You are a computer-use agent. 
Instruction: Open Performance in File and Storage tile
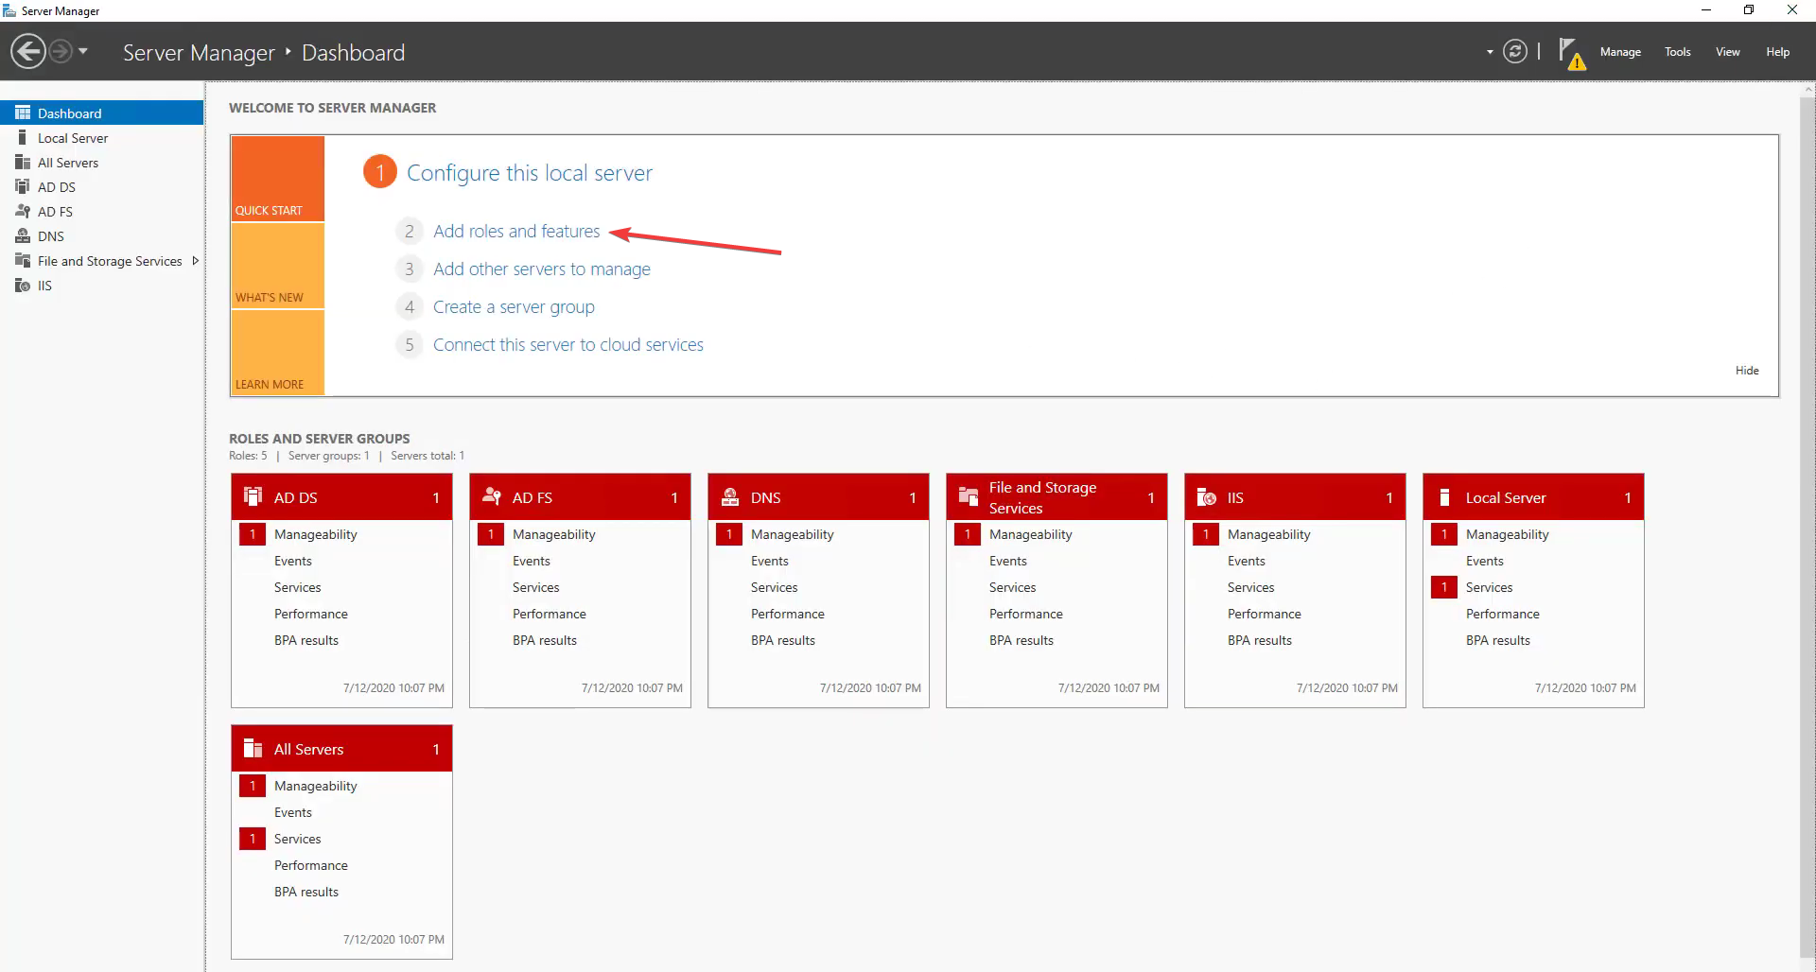pyautogui.click(x=1026, y=614)
